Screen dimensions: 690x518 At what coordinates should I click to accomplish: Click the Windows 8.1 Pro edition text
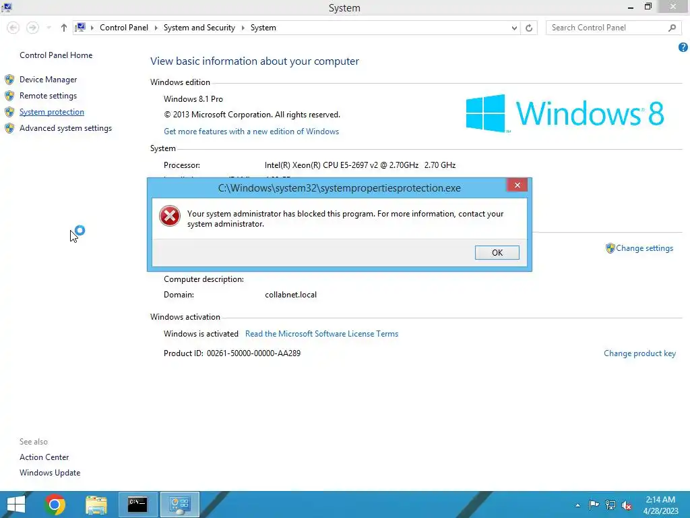click(x=193, y=99)
